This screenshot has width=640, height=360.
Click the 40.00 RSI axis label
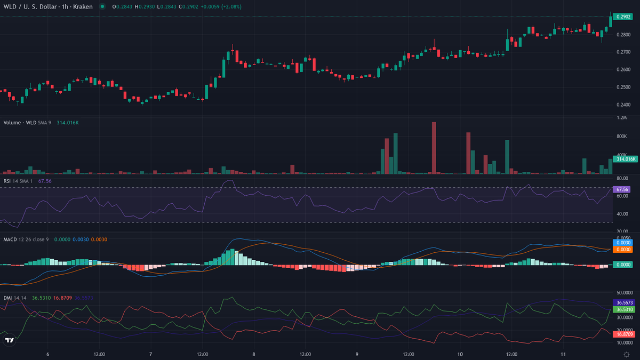pos(622,214)
